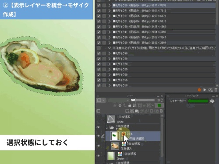The image size is (219, 164).
Task: Adjust the opacity stepper arrows next to 20
Action: (x=162, y=100)
